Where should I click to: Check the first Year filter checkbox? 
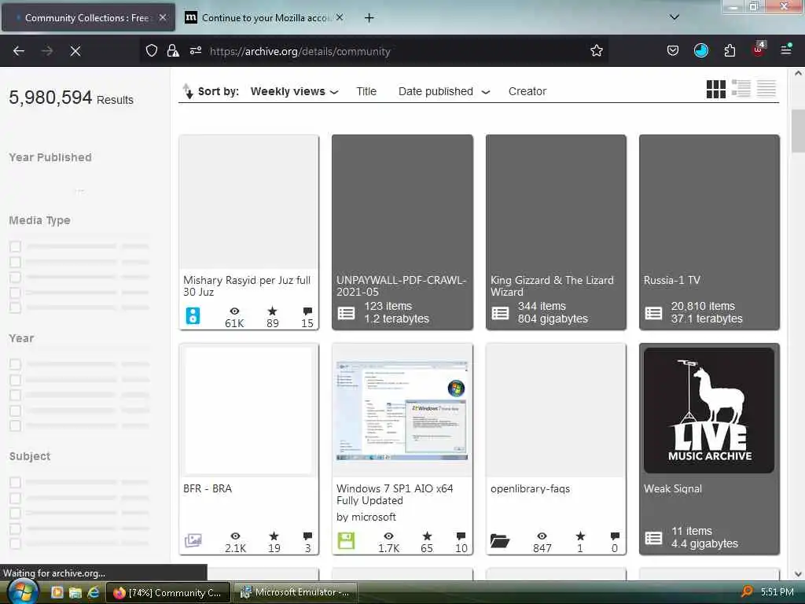coord(16,364)
